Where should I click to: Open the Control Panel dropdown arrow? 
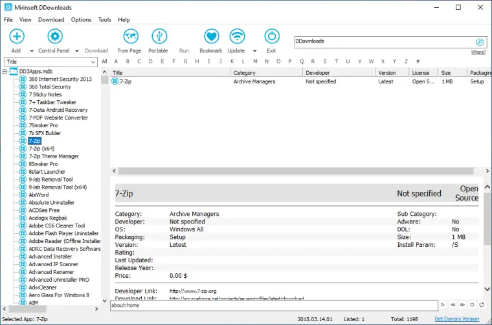pyautogui.click(x=77, y=51)
